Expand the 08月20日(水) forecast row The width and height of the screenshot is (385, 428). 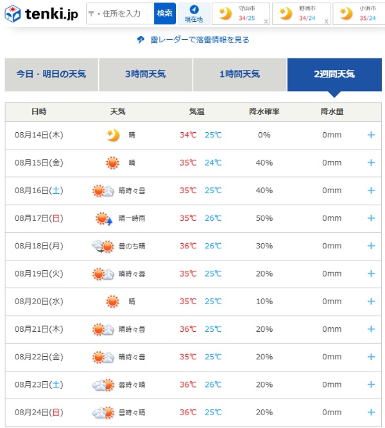click(x=371, y=302)
